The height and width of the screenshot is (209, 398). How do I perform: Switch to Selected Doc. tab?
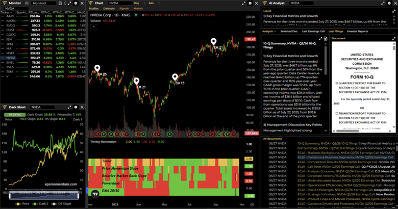click(289, 32)
